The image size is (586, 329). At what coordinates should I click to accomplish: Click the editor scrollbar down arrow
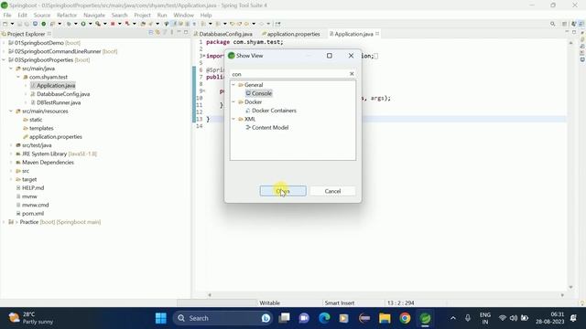[570, 287]
